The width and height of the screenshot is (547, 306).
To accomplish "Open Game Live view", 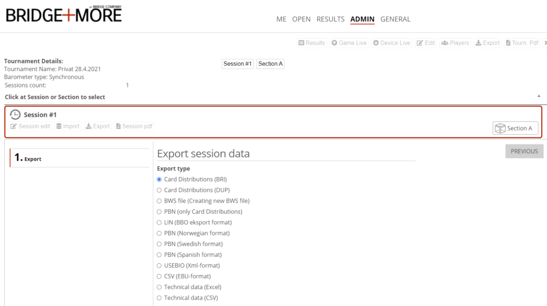I will 349,43.
